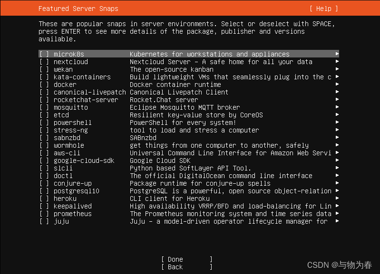Toggle the wekan snap checkbox
This screenshot has width=380, height=274.
tap(44, 69)
